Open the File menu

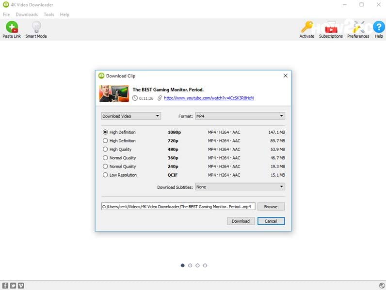[6, 15]
